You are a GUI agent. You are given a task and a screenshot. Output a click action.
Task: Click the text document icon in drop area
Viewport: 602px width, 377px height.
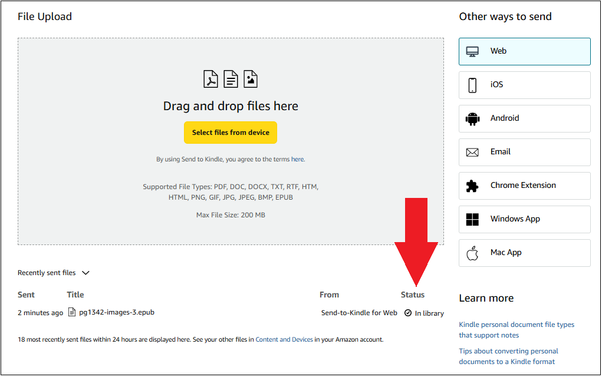[231, 79]
